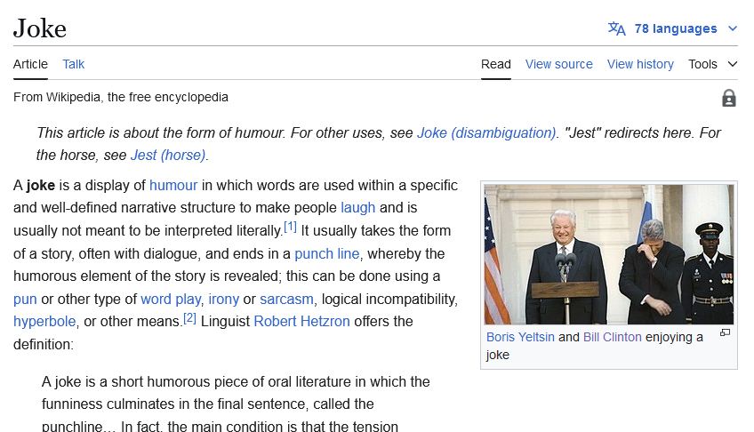Click the punch line link
754x432 pixels.
tap(327, 253)
